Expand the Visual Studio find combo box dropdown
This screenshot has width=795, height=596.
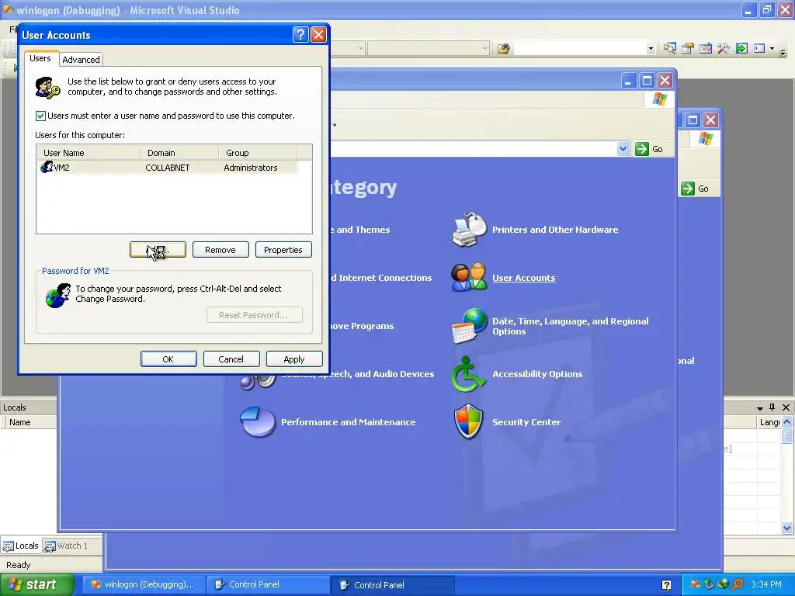point(651,49)
